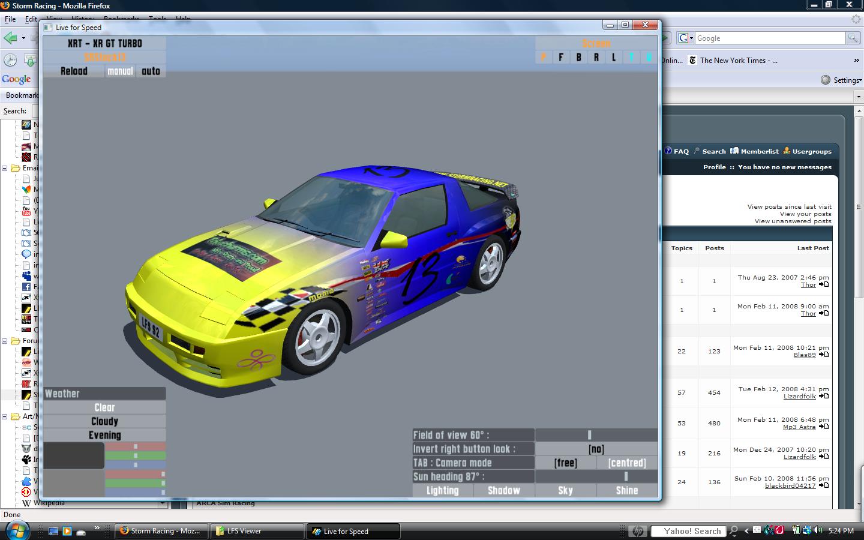Click the green Back arrow in Firefox
Viewport: 864px width, 540px height.
tap(11, 38)
